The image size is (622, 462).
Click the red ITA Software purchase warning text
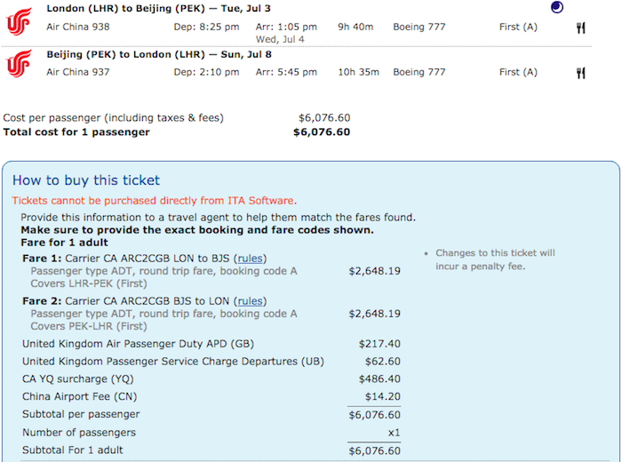[x=155, y=201]
